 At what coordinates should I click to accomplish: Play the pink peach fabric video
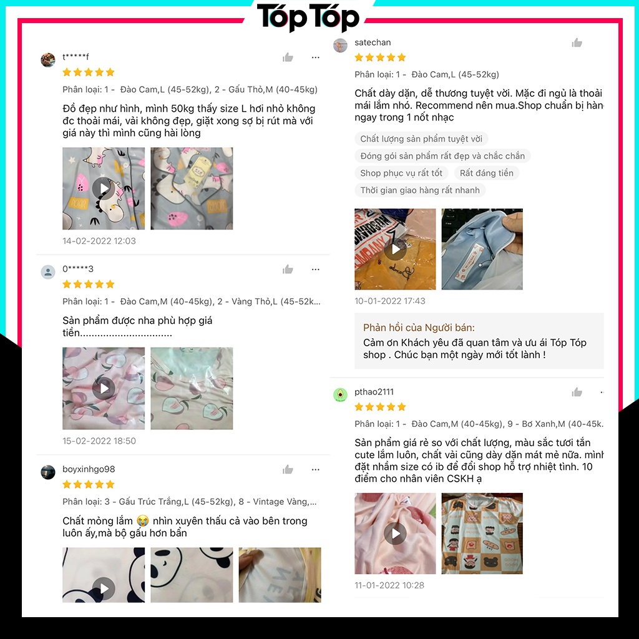click(x=104, y=388)
